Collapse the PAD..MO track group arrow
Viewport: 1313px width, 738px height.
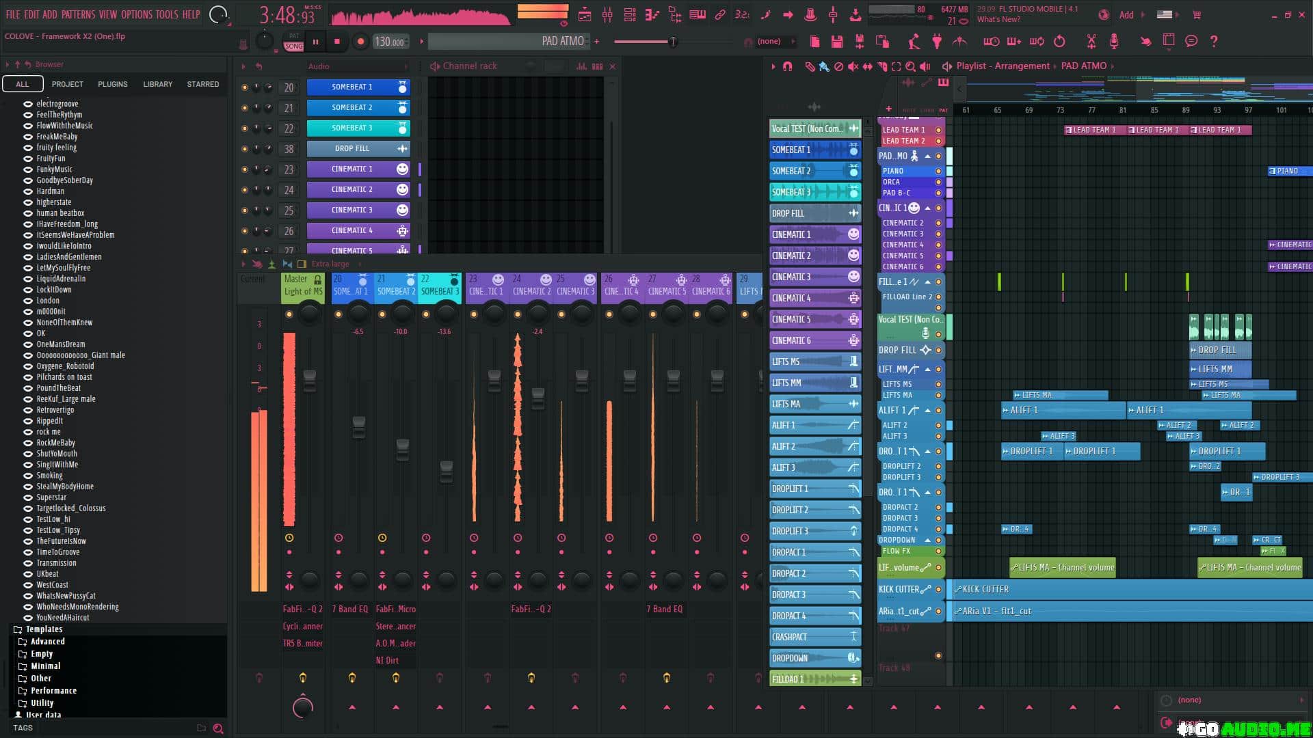(x=928, y=156)
